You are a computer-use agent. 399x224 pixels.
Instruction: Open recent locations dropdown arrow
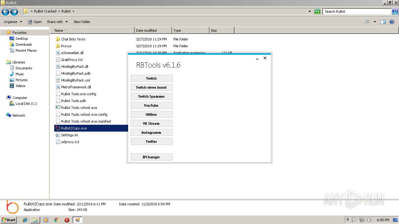coord(20,12)
